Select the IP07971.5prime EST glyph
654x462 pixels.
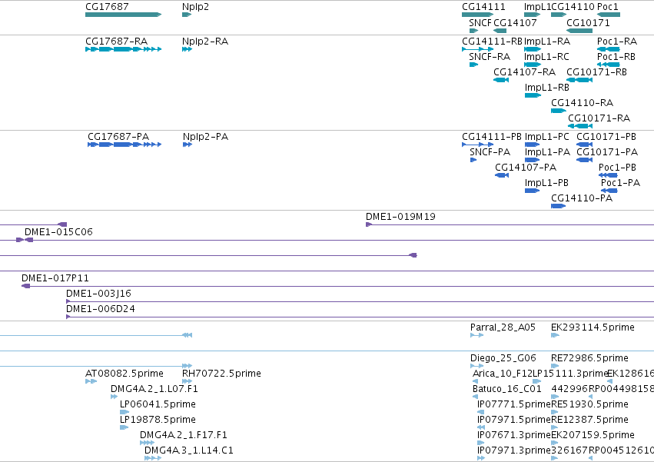point(481,427)
